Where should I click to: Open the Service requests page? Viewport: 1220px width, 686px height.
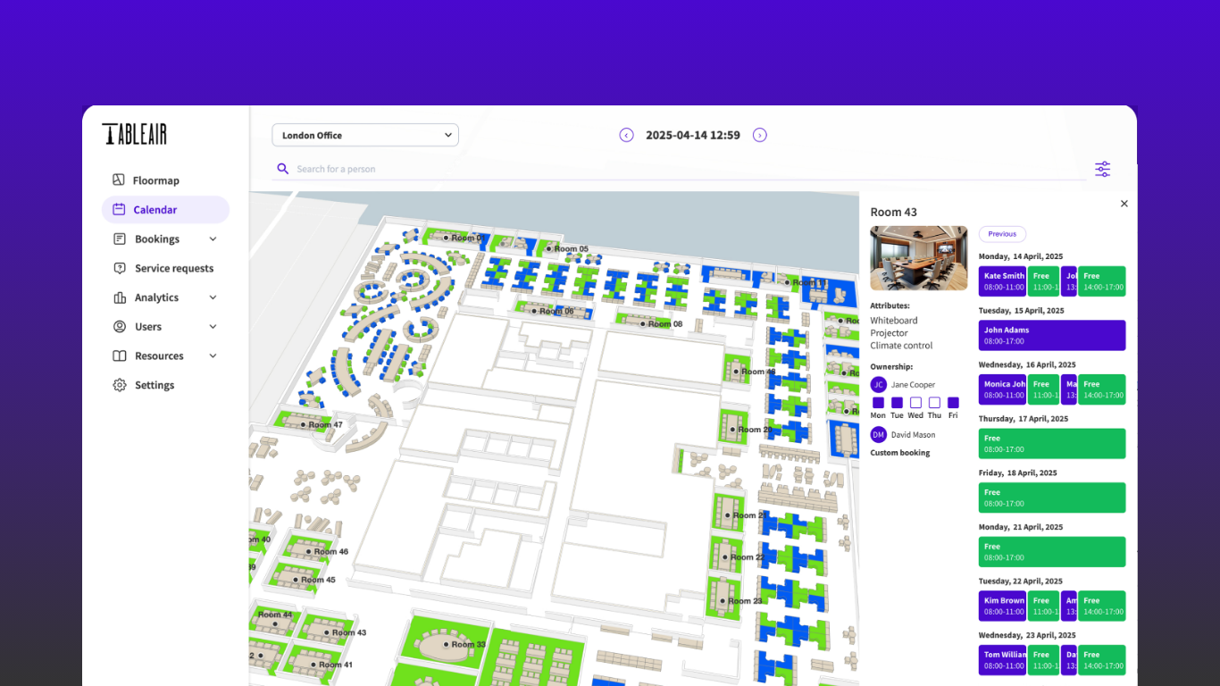point(174,268)
